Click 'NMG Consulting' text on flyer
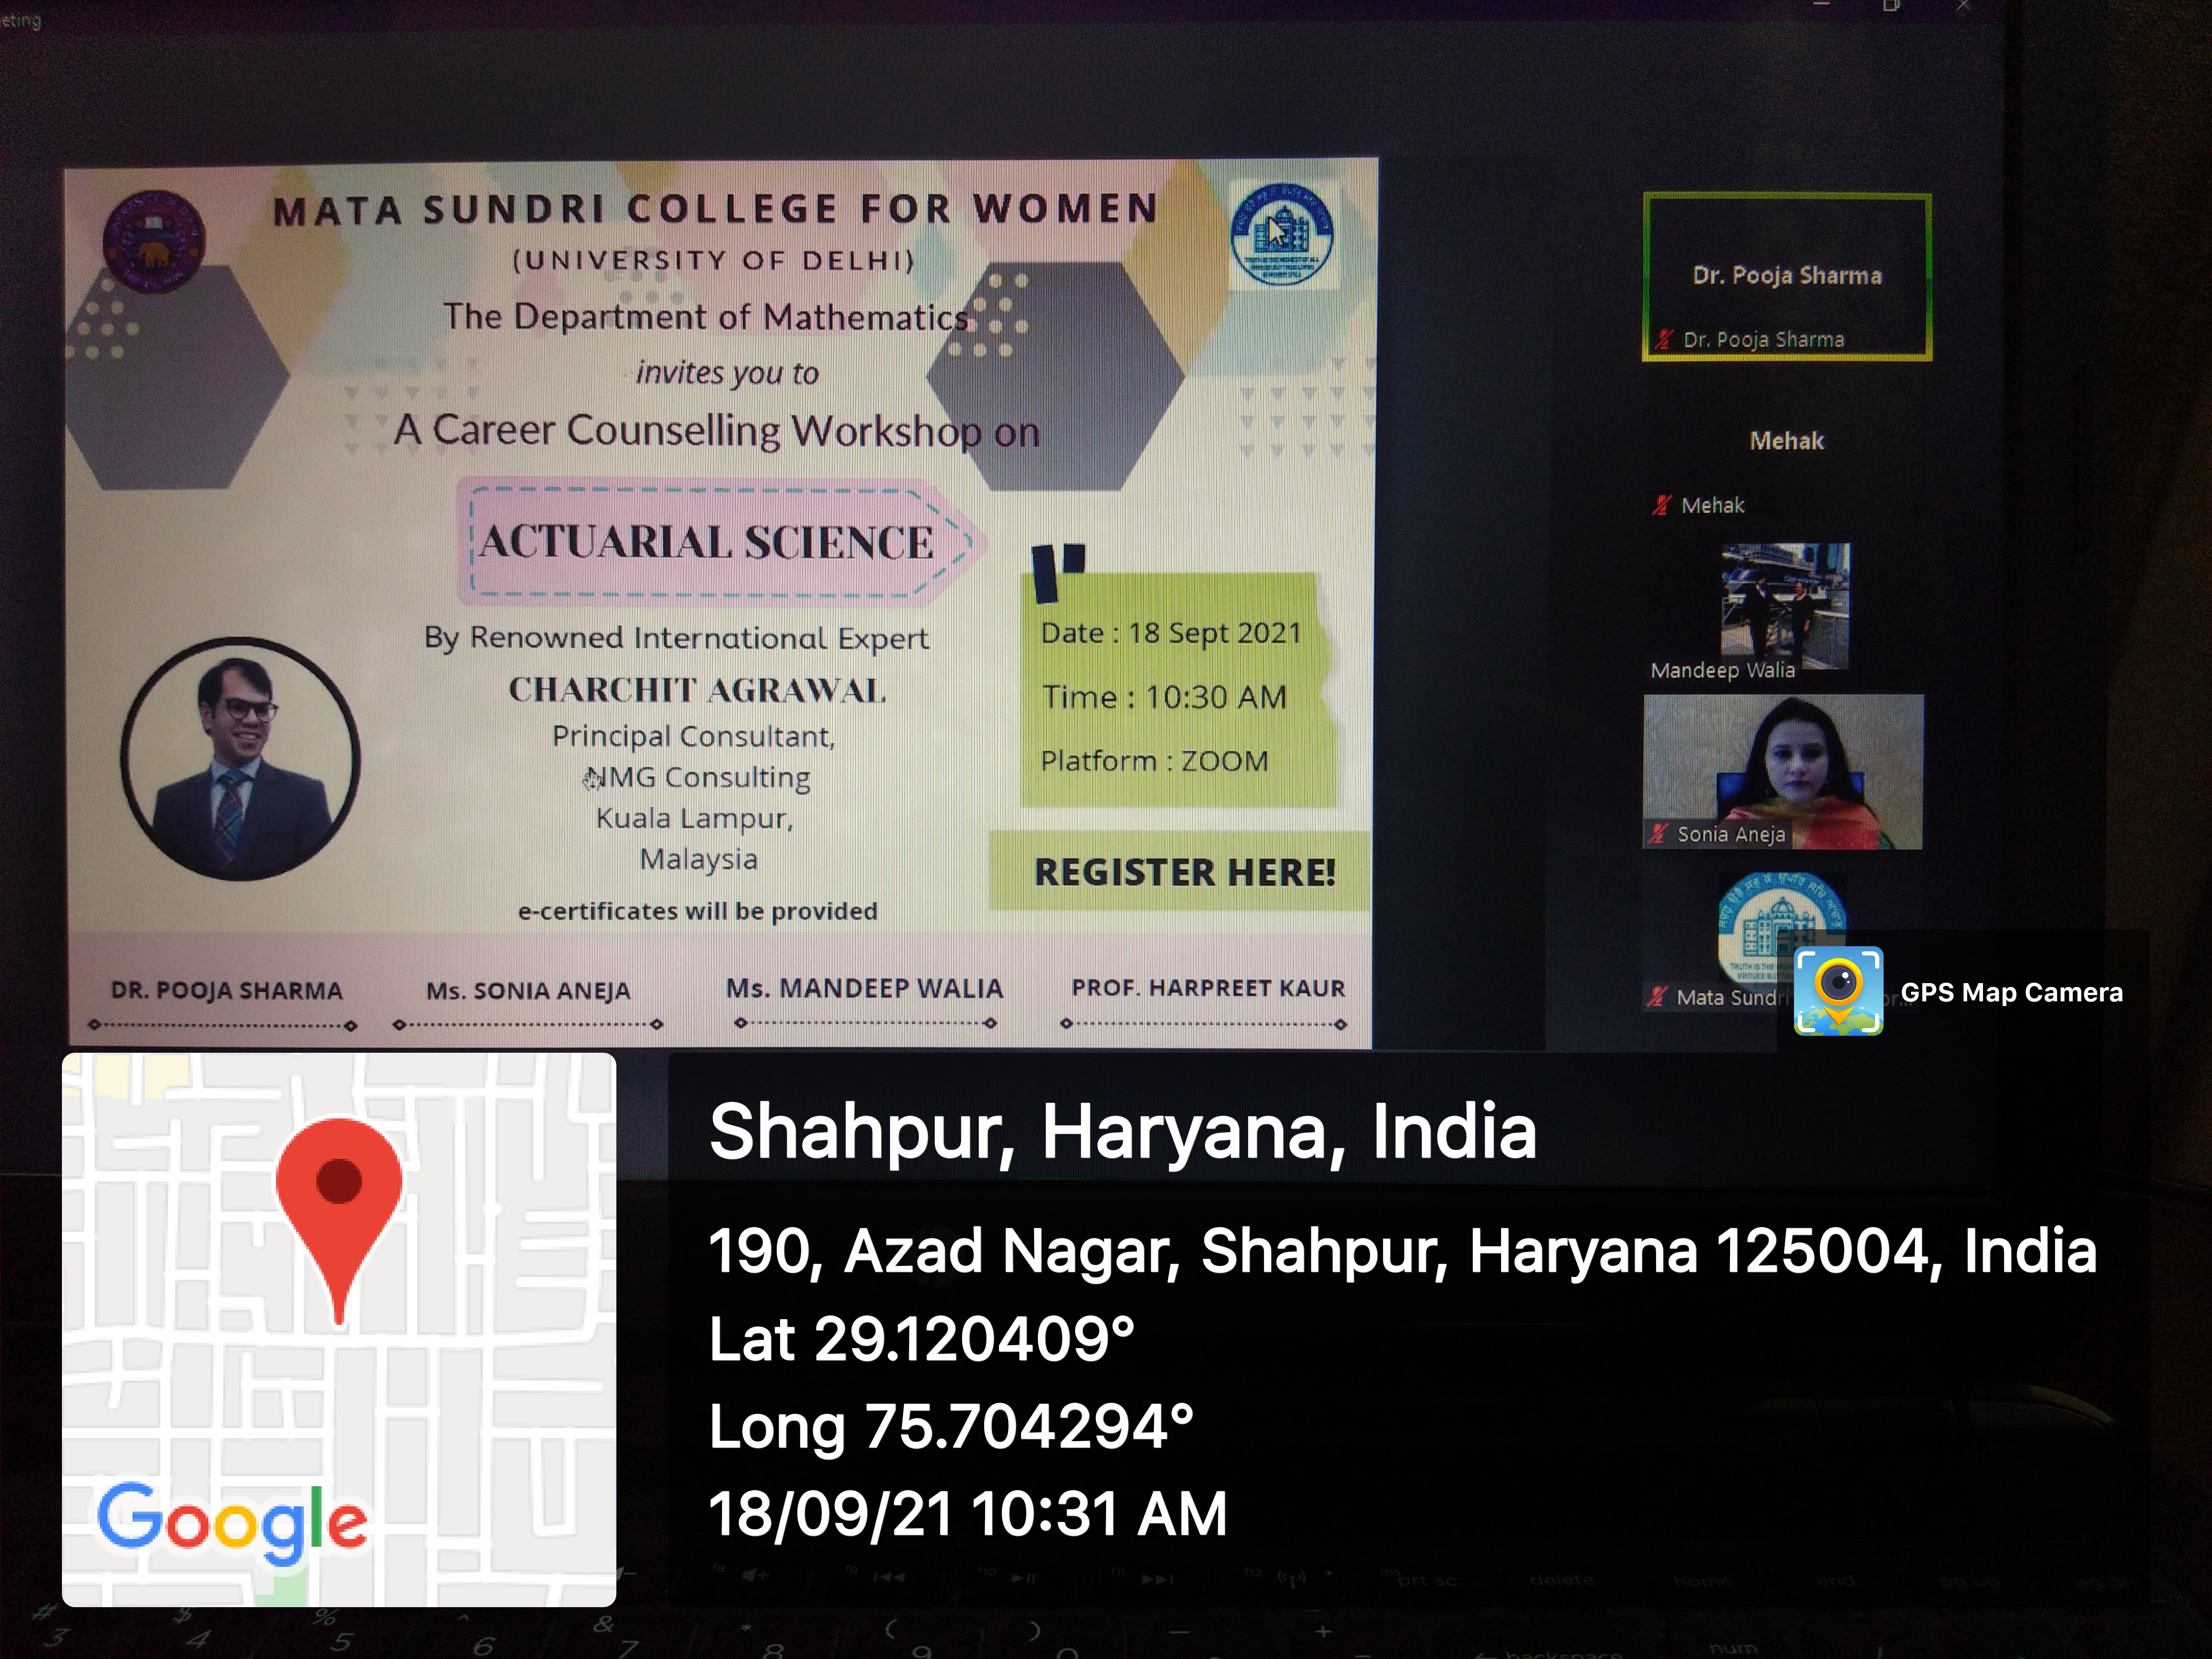Image resolution: width=2212 pixels, height=1659 pixels. tap(697, 777)
